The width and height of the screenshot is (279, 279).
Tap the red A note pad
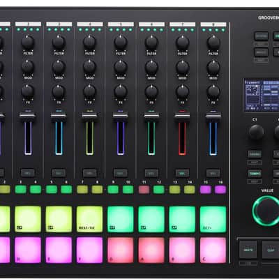(151, 250)
